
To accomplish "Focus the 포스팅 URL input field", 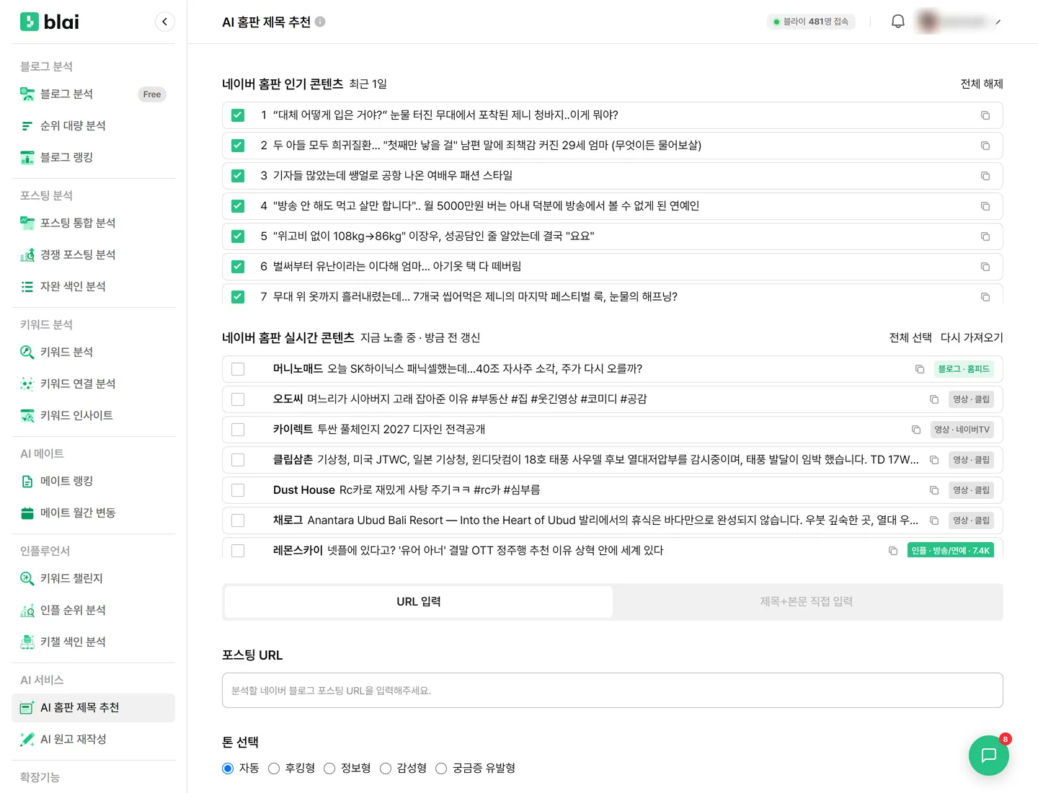I will 613,691.
